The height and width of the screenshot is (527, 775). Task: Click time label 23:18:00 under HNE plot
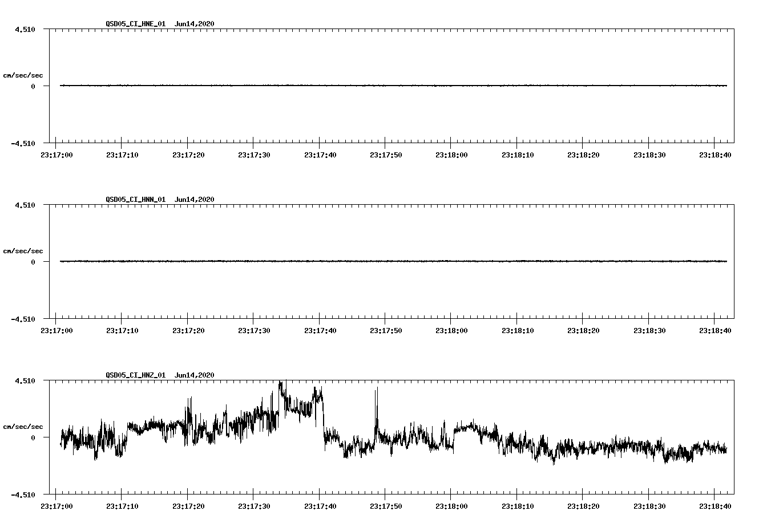click(451, 155)
